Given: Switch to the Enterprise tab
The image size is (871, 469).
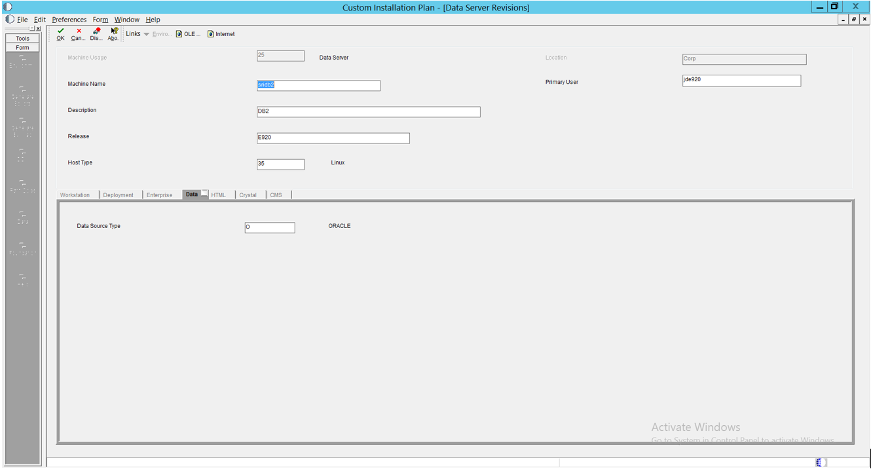Looking at the screenshot, I should point(159,195).
